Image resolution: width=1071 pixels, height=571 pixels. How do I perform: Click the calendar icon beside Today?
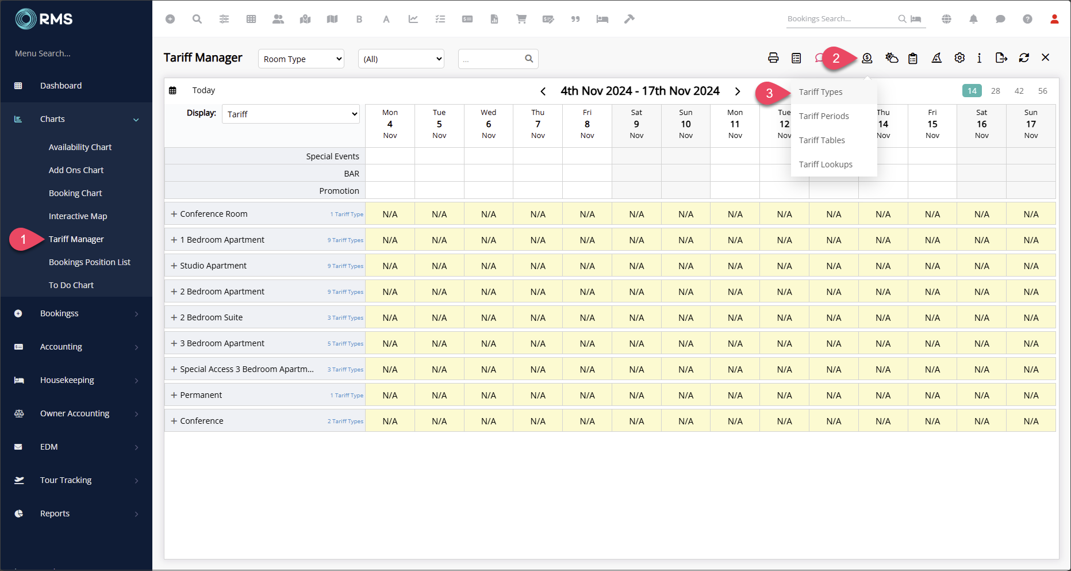pos(172,90)
